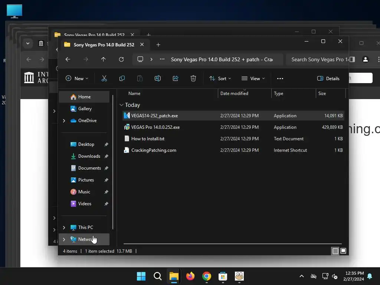Click the desktop monitor shortcut icon
Screen dimensions: 380x285
(14, 11)
